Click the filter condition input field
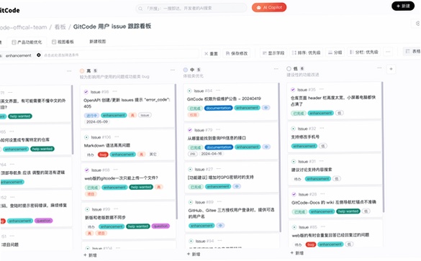 (120, 55)
